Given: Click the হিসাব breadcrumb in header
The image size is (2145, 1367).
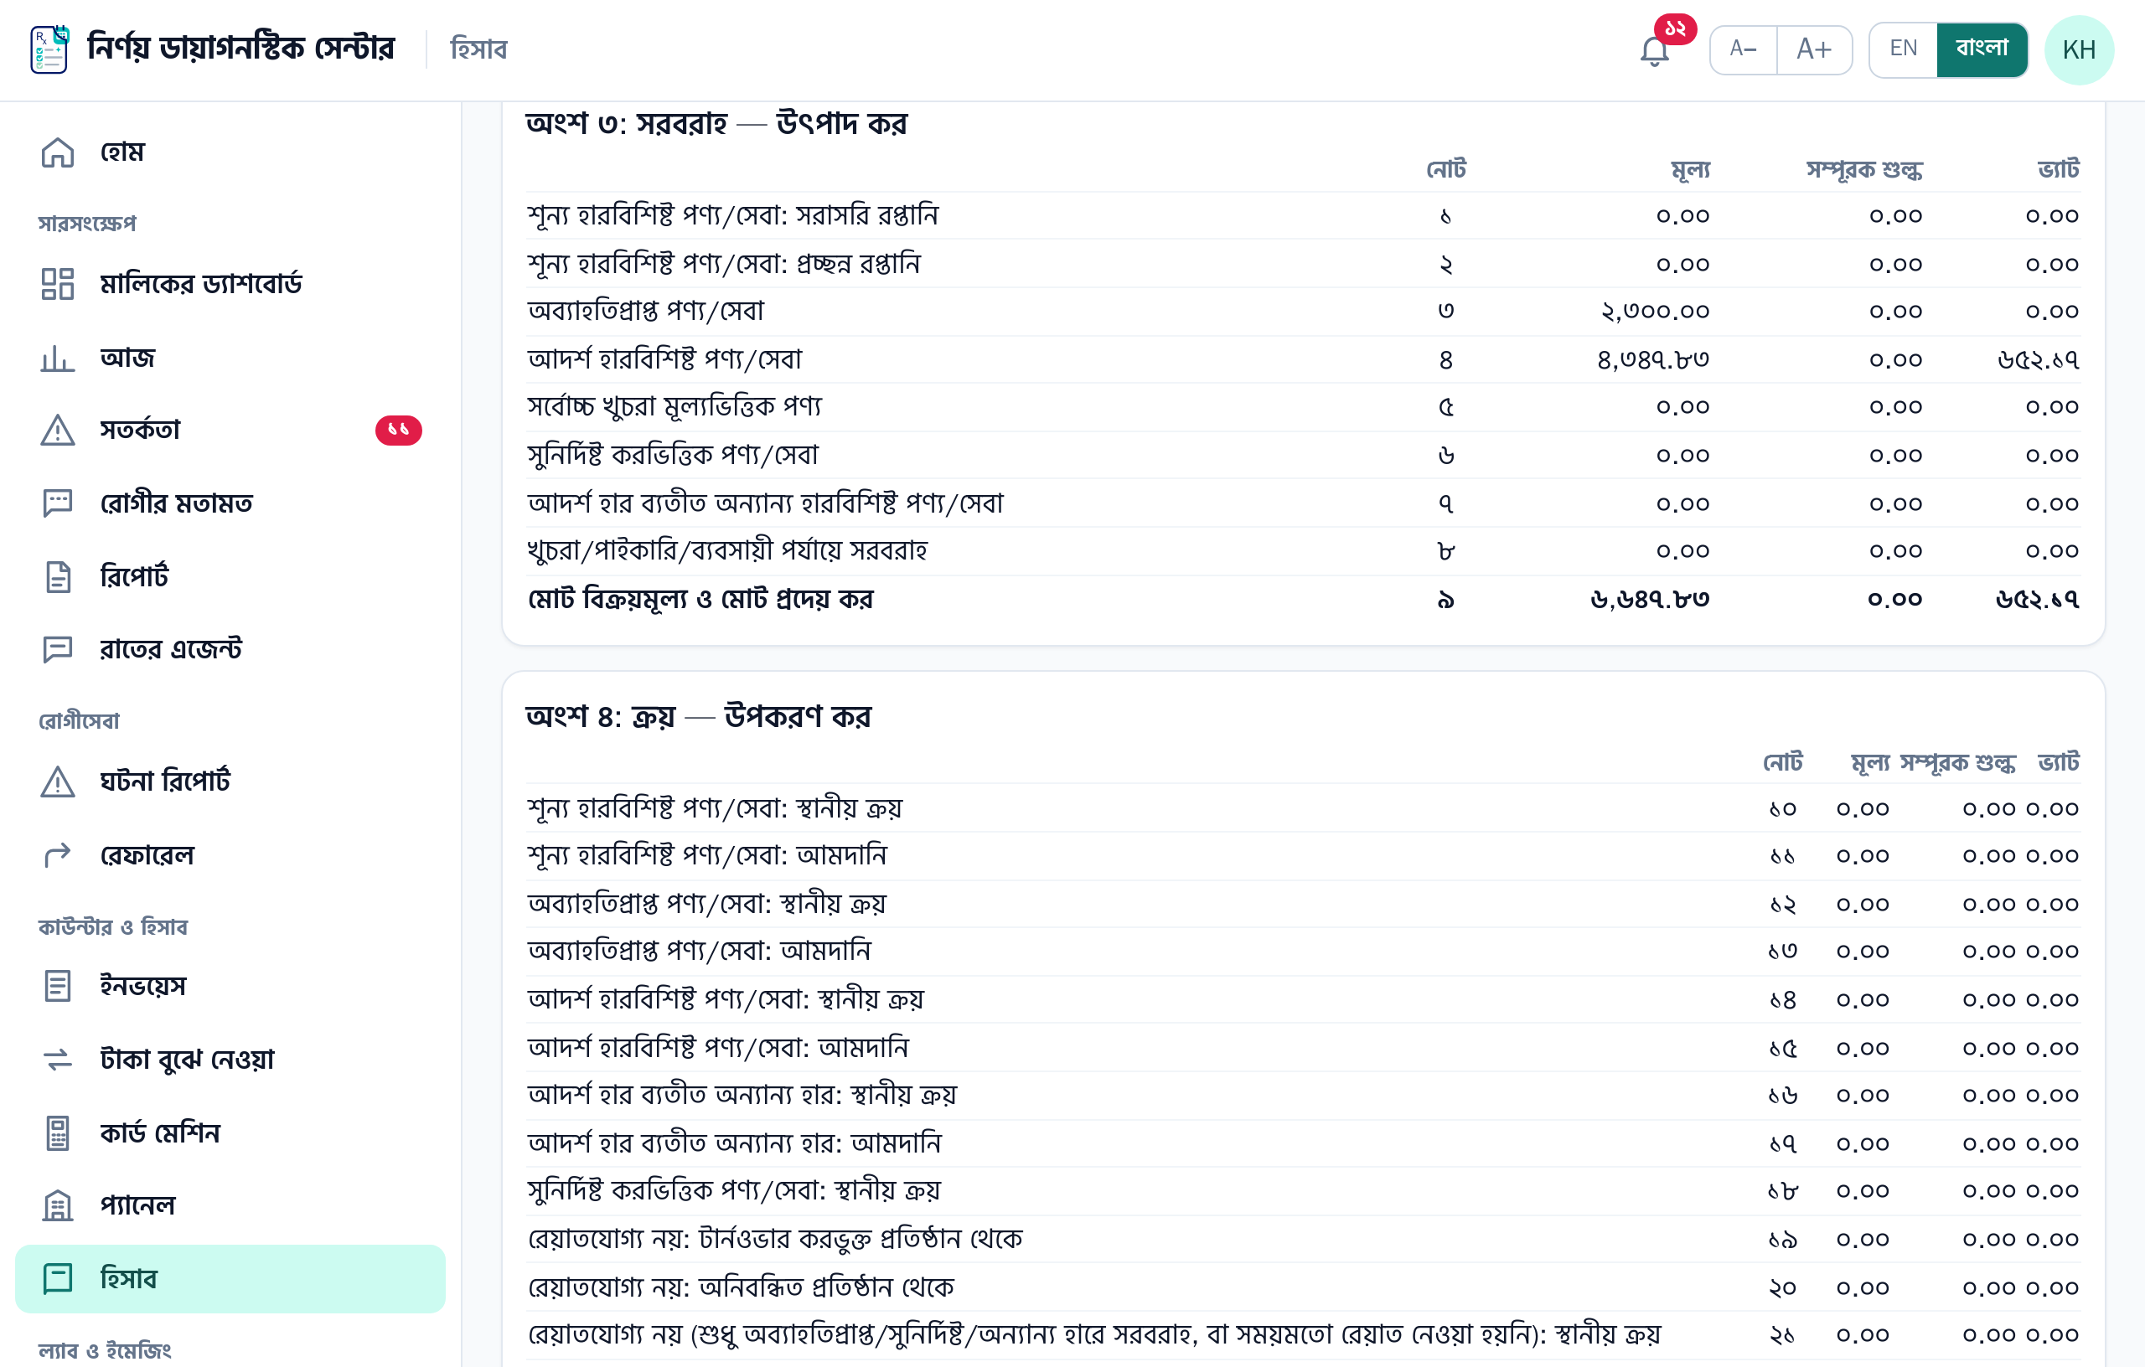Looking at the screenshot, I should click(478, 49).
